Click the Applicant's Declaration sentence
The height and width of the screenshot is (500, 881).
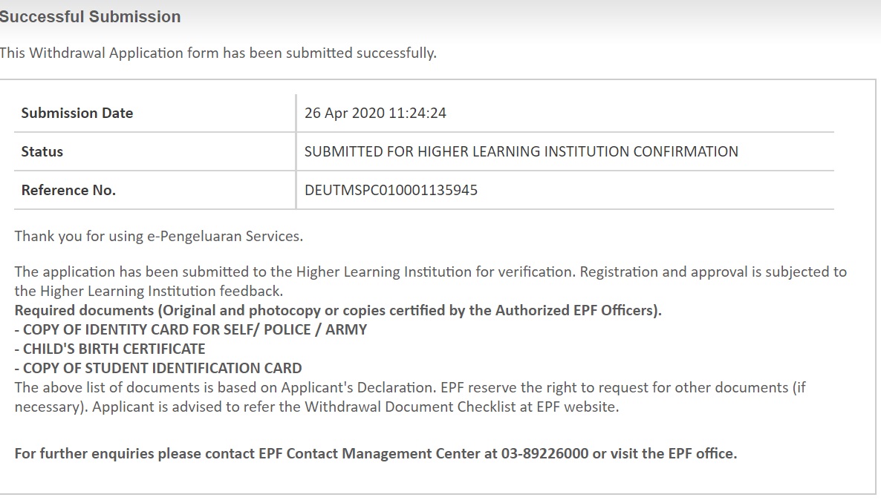(410, 388)
